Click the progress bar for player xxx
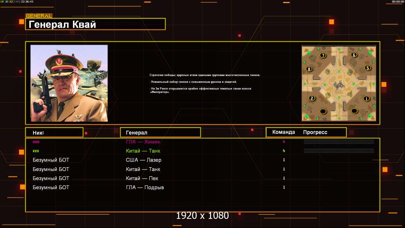 tap(339, 150)
